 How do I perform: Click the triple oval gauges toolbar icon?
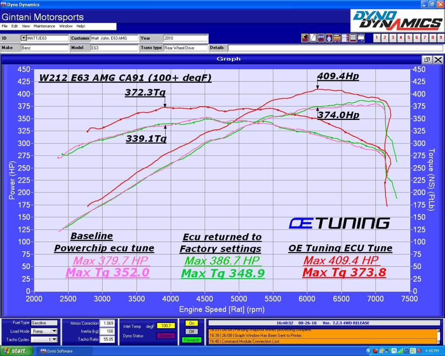pos(321,38)
